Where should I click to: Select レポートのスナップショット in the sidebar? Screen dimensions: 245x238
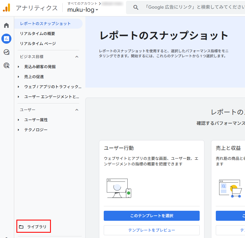(44, 24)
